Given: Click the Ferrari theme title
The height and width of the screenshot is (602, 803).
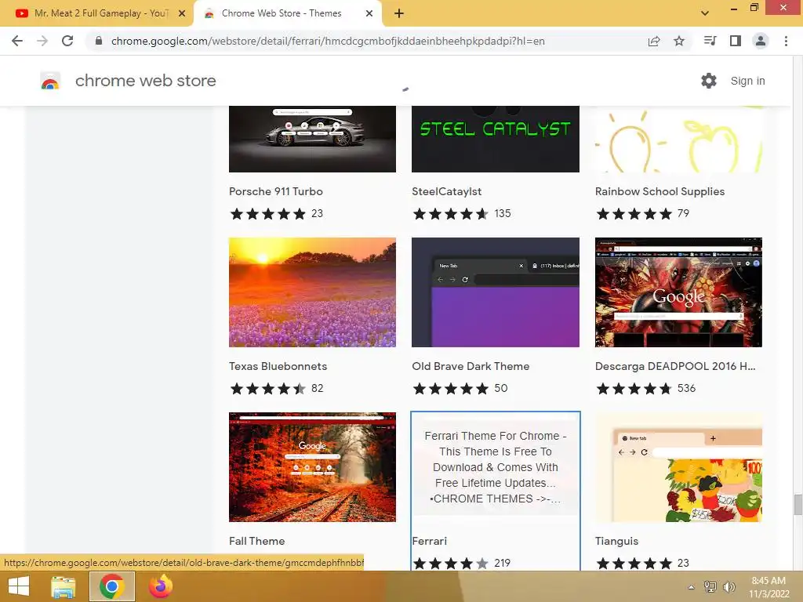Looking at the screenshot, I should (429, 541).
